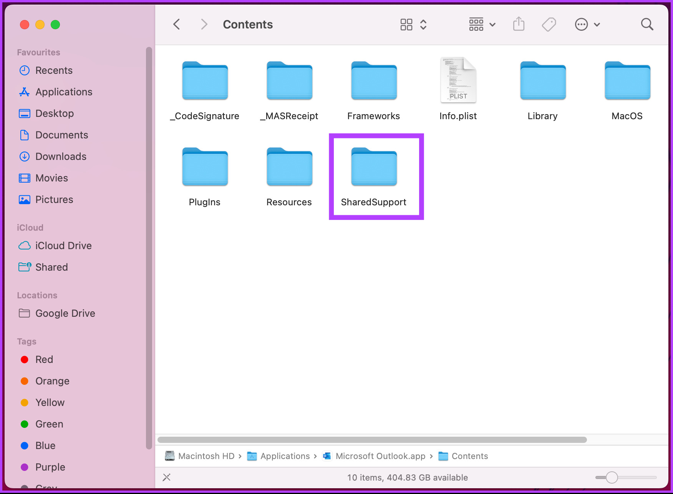Select the Applications sidebar item

pos(64,92)
